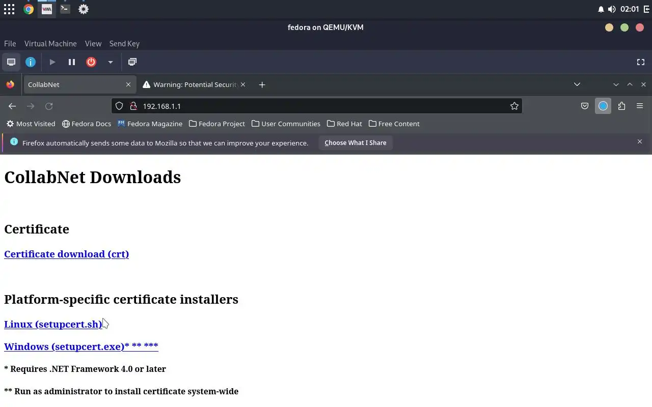Open the Firefox account avatar button

tap(603, 106)
